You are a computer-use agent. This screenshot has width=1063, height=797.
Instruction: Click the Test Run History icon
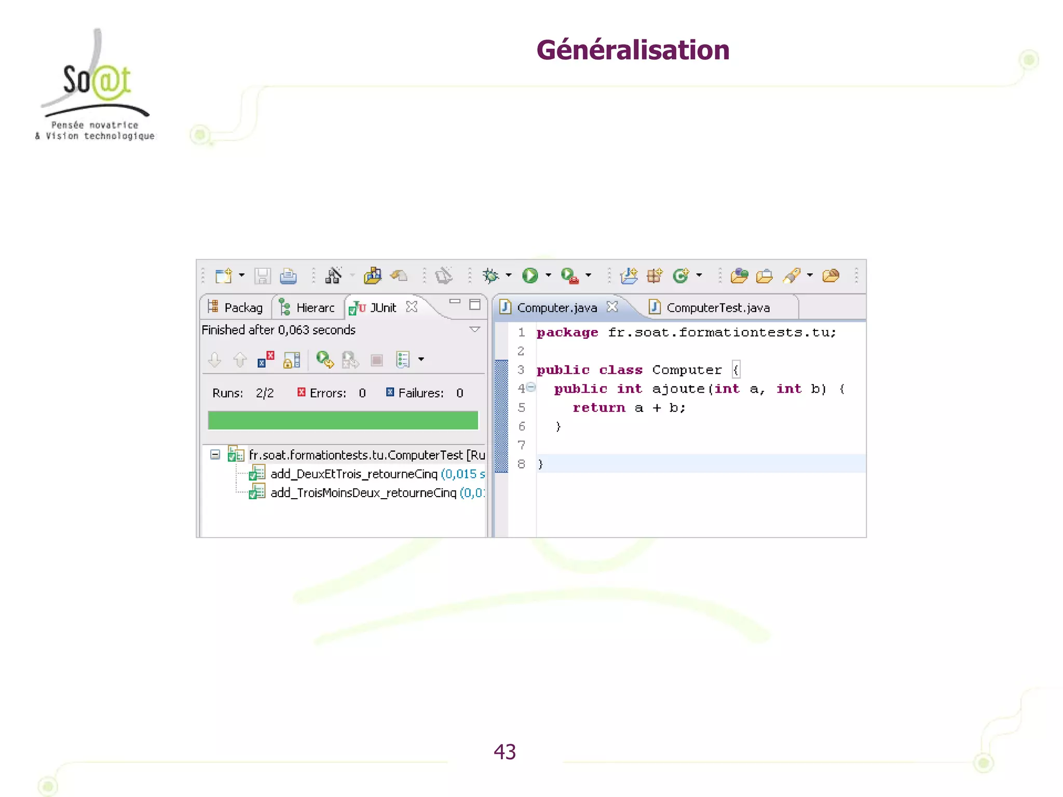(x=403, y=360)
